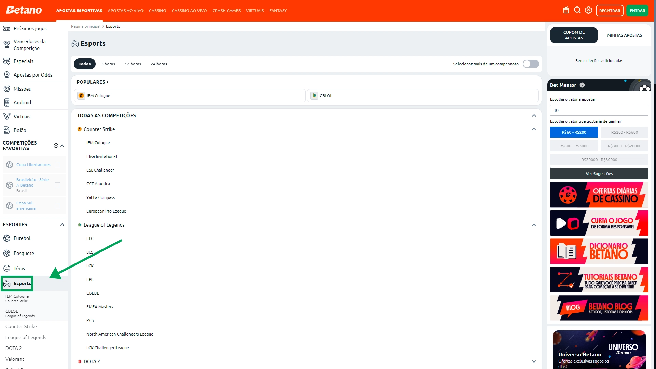656x369 pixels.
Task: Check the Copa Libertadores checkbox
Action: point(57,165)
